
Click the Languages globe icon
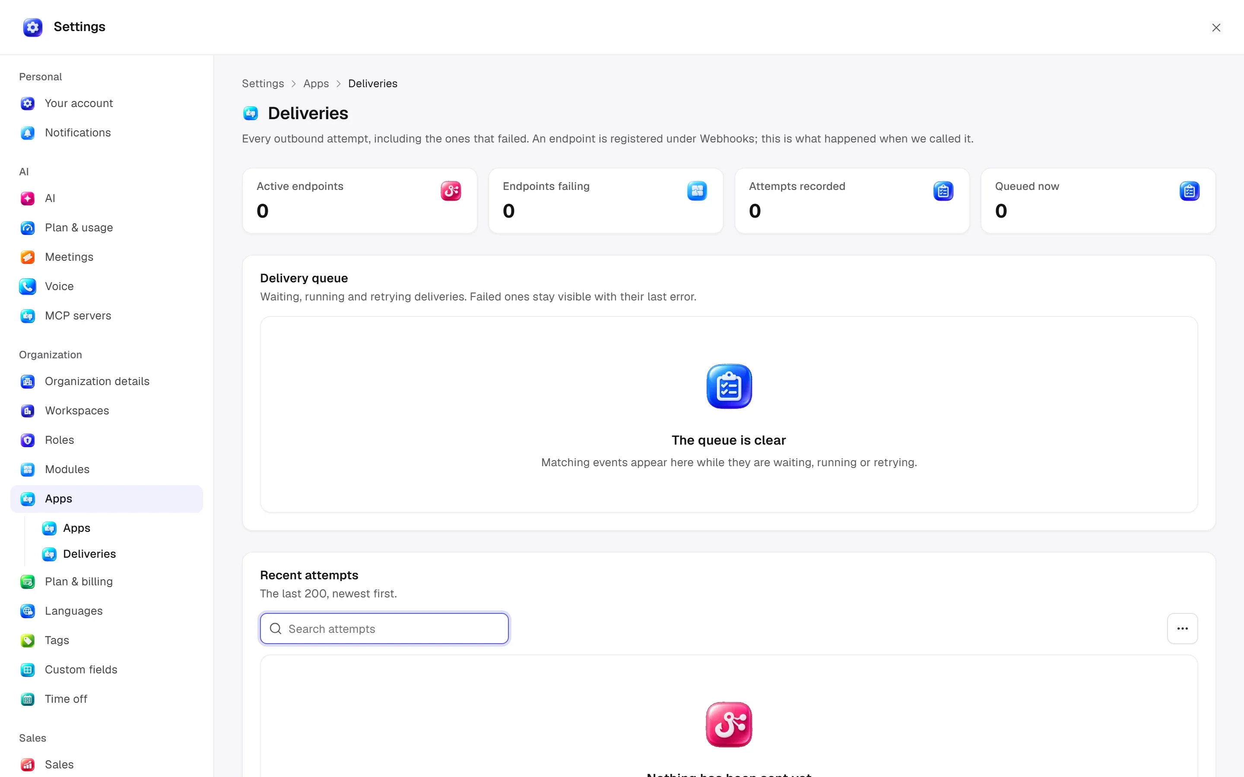[28, 612]
